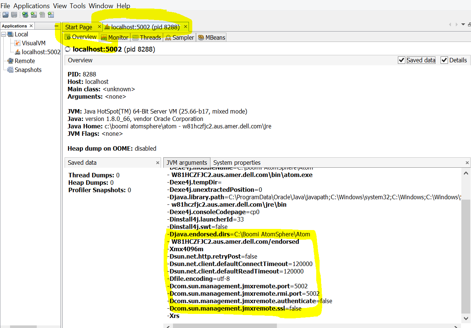Viewport: 471px width, 328px height.
Task: Open the Tools menu
Action: click(78, 6)
